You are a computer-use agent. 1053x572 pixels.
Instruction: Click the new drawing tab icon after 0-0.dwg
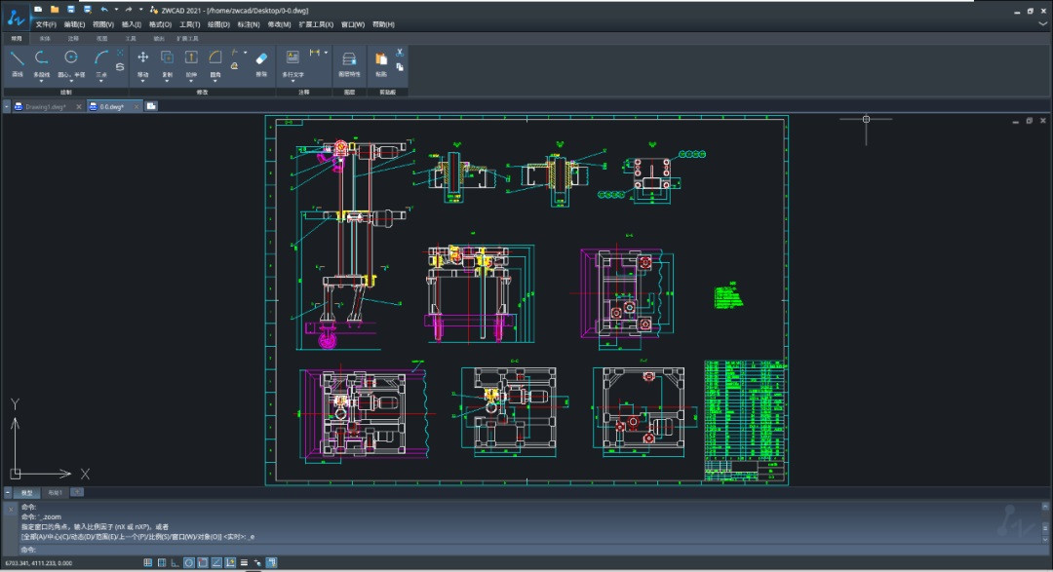(x=151, y=106)
